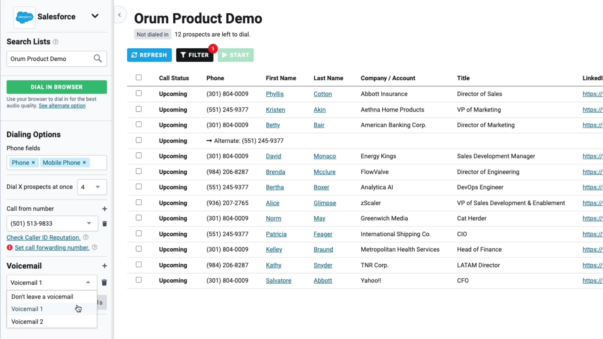603x339 pixels.
Task: Delete Voicemail 1 using the trash icon
Action: 104,282
